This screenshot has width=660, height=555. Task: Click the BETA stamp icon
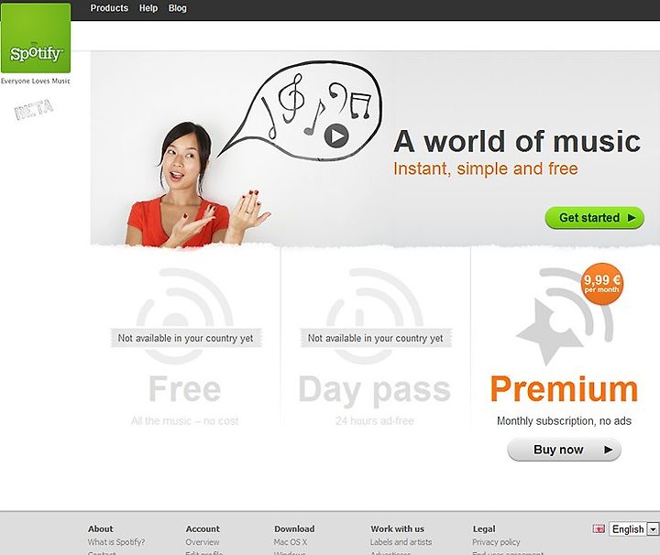point(34,109)
